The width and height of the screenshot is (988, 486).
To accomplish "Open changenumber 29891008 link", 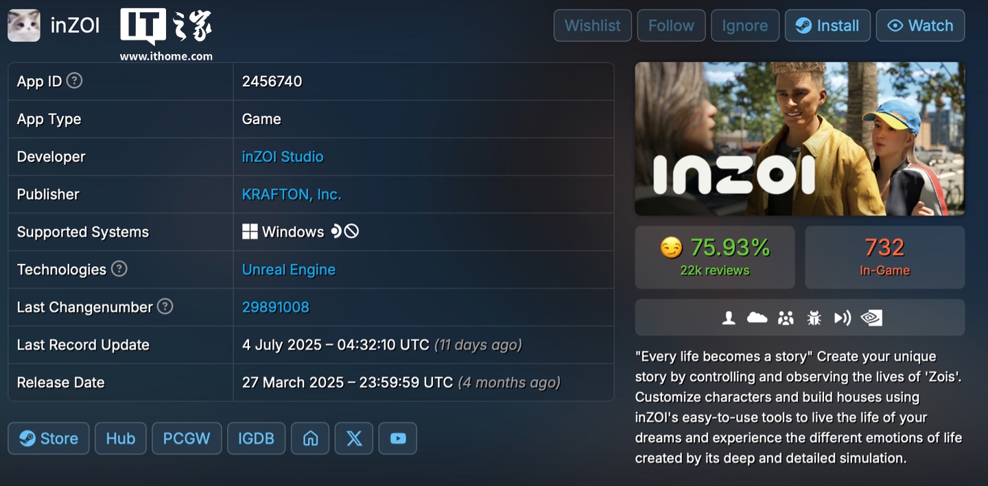I will point(276,307).
